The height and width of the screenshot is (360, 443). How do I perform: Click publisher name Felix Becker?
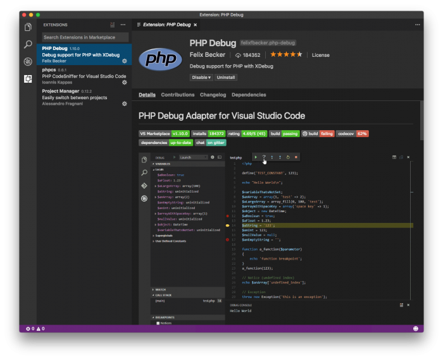tap(208, 55)
